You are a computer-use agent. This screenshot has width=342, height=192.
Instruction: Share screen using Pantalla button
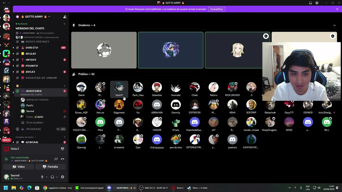pos(50,167)
